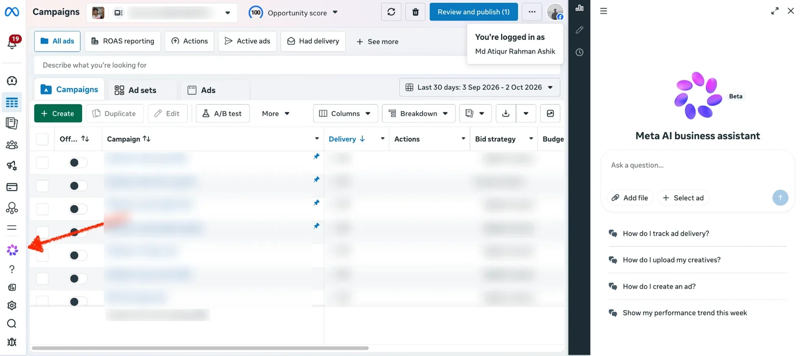Open Delivery column header menu arrow
This screenshot has width=805, height=356.
pyautogui.click(x=382, y=139)
